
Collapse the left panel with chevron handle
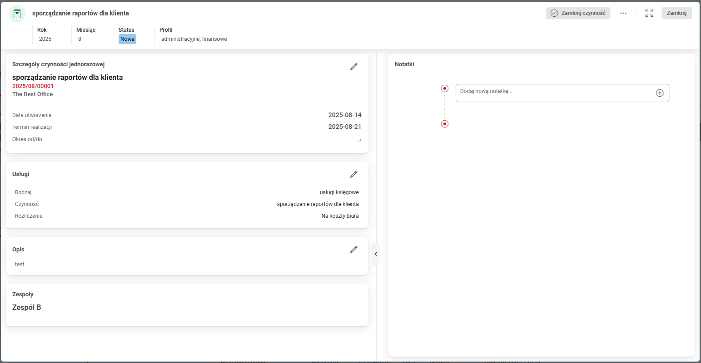coord(376,254)
